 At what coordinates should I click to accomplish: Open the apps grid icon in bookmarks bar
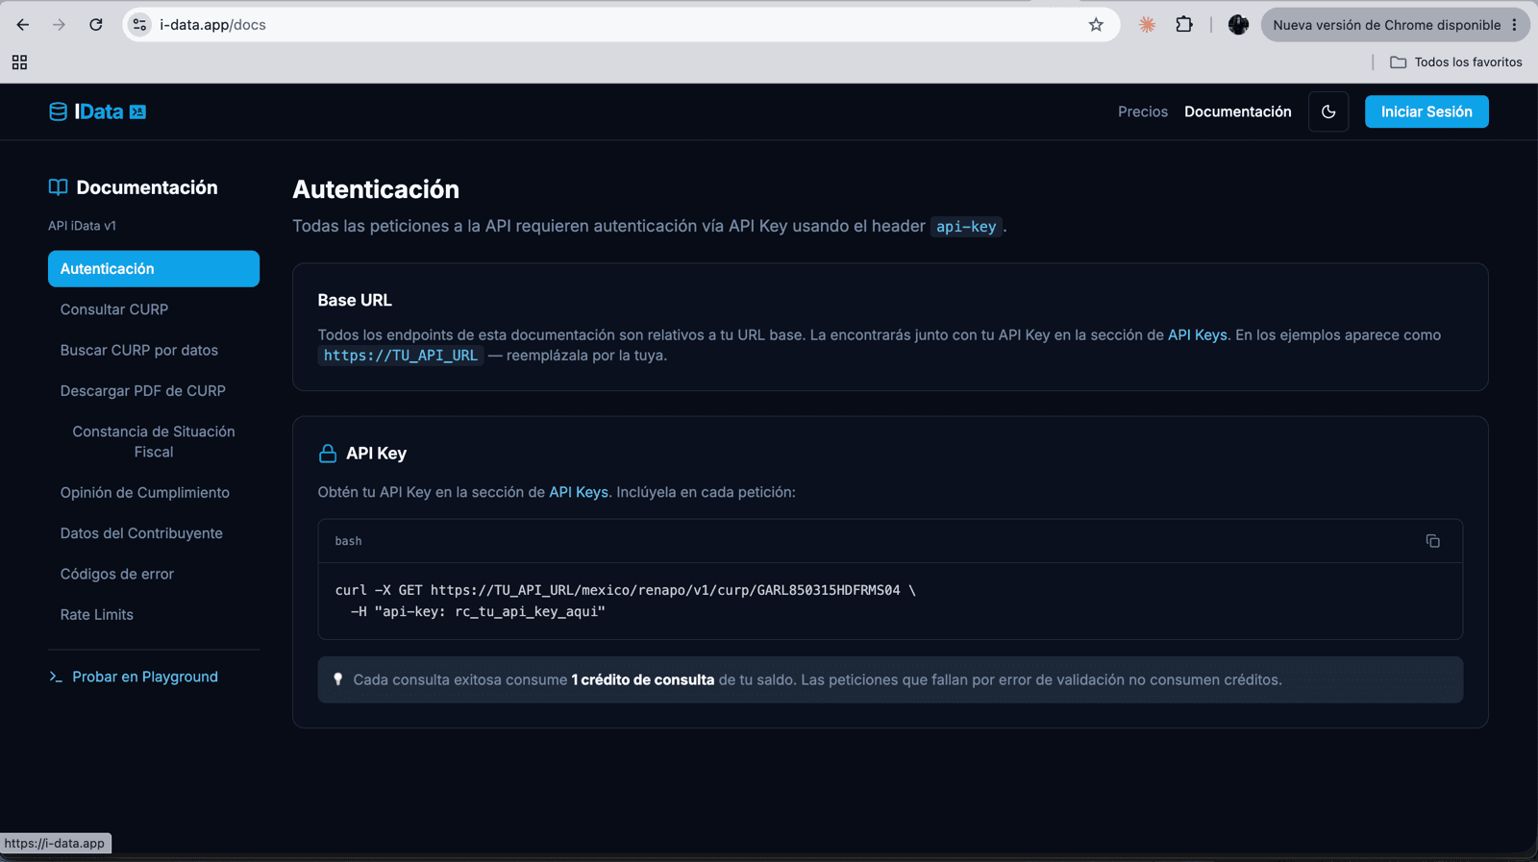(19, 62)
